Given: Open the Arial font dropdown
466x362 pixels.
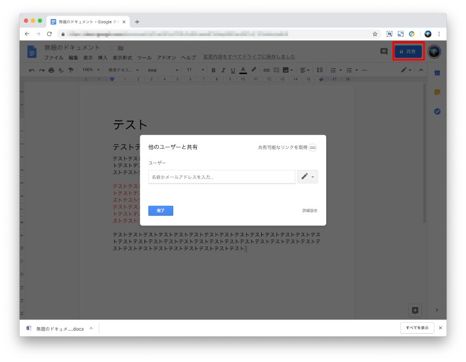Looking at the screenshot, I should 163,70.
